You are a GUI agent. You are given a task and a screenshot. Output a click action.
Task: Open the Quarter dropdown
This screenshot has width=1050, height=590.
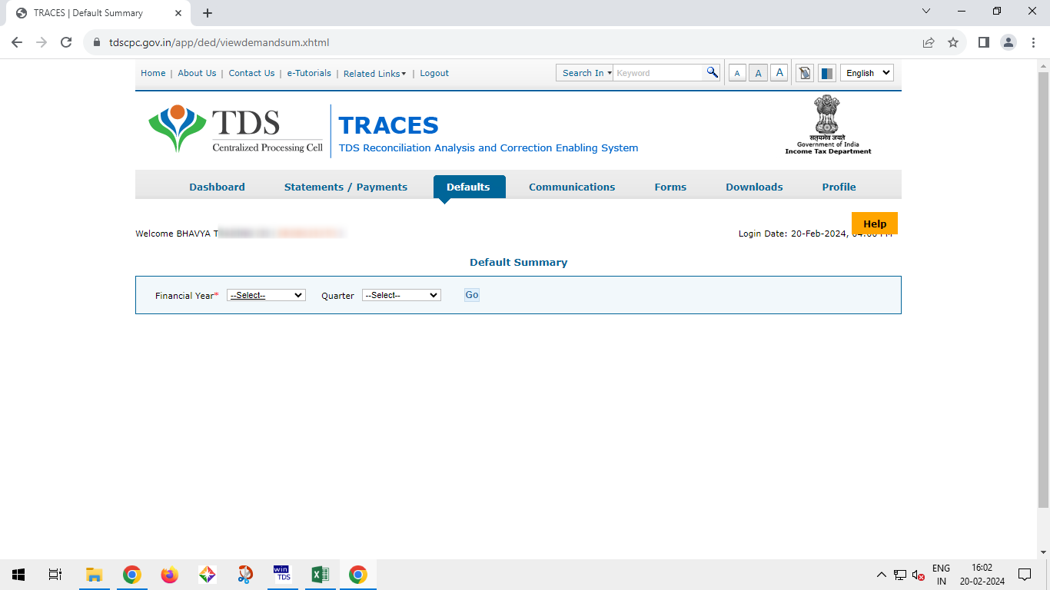(401, 295)
